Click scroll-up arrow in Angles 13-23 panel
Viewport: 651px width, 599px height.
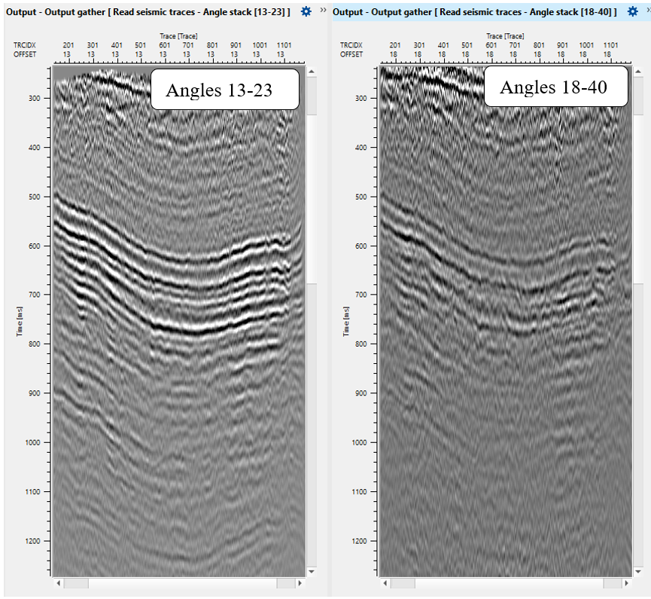pyautogui.click(x=312, y=72)
